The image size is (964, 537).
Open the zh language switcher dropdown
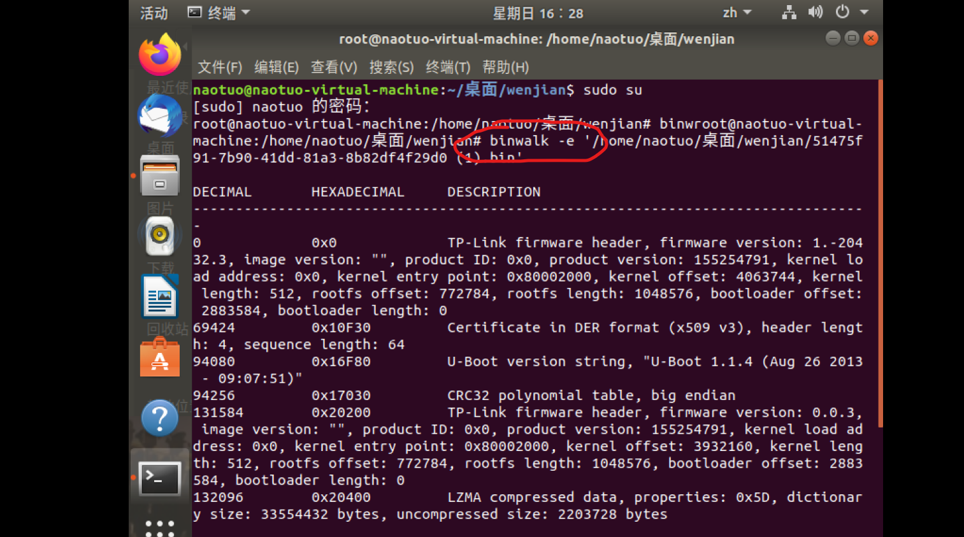pyautogui.click(x=737, y=12)
